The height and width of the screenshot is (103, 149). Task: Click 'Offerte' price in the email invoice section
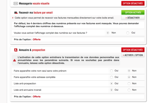tap(37, 39)
